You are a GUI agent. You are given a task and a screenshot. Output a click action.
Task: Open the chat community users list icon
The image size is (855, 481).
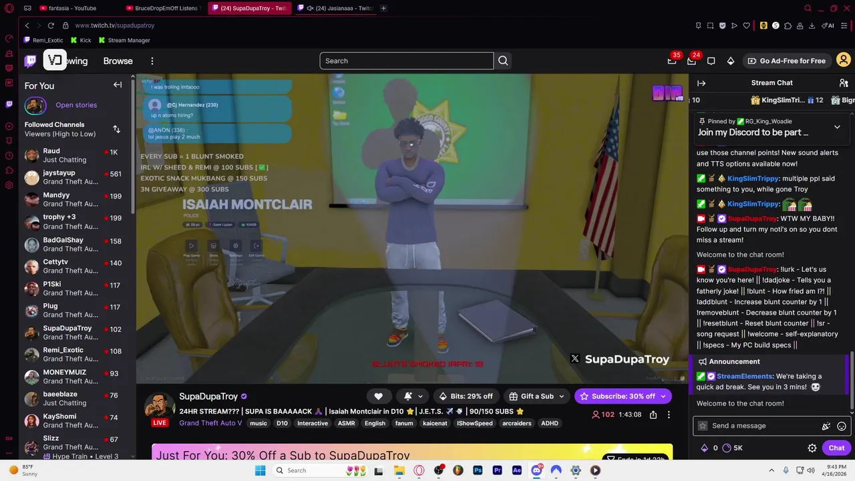tap(844, 83)
